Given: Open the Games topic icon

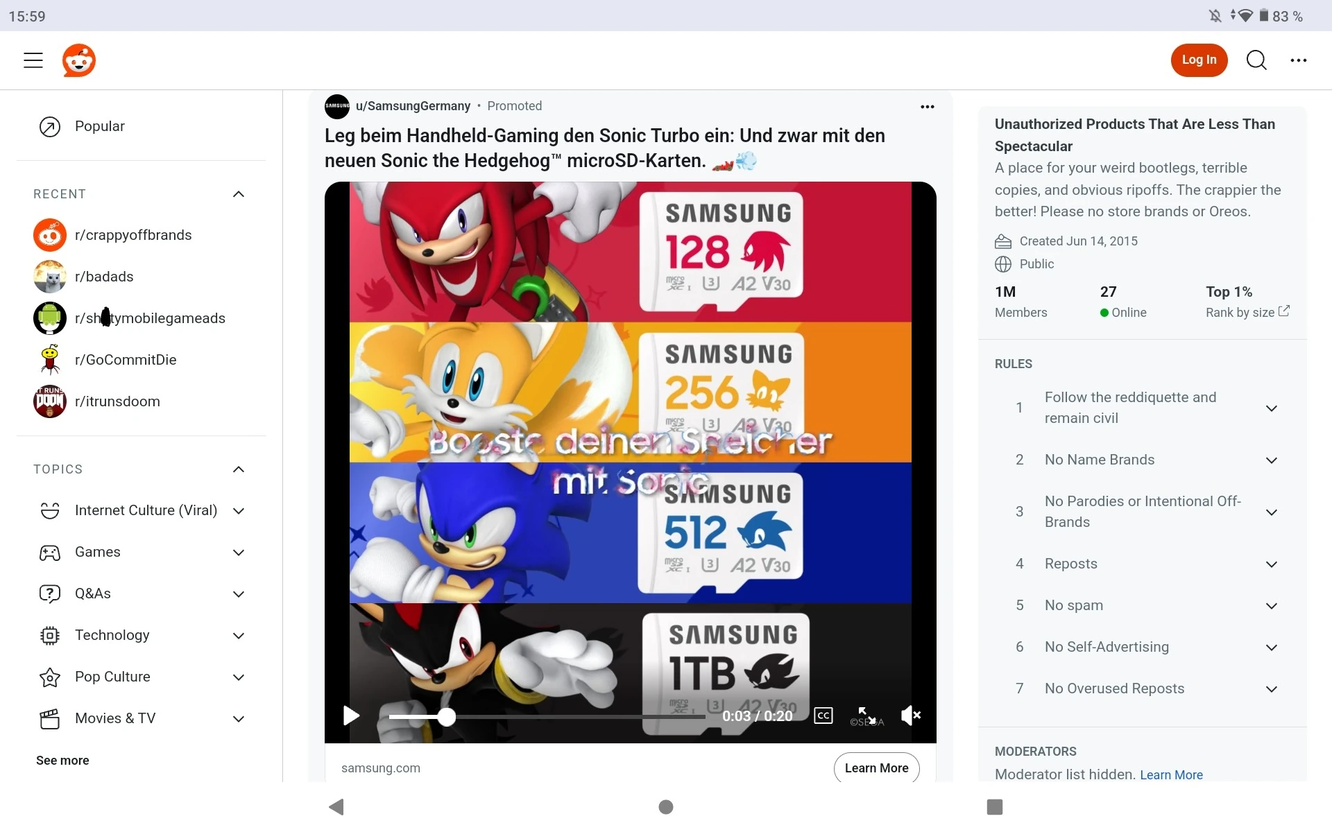Looking at the screenshot, I should (49, 553).
